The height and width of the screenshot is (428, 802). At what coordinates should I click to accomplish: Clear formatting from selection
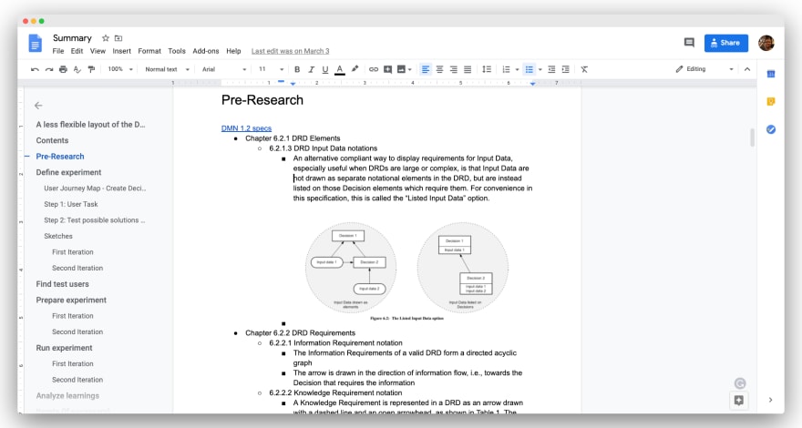click(x=584, y=69)
